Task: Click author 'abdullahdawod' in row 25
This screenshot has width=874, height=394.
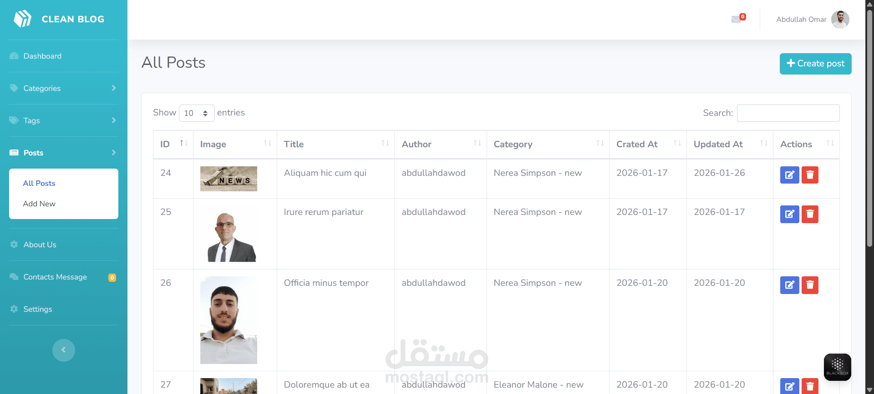Action: tap(433, 212)
